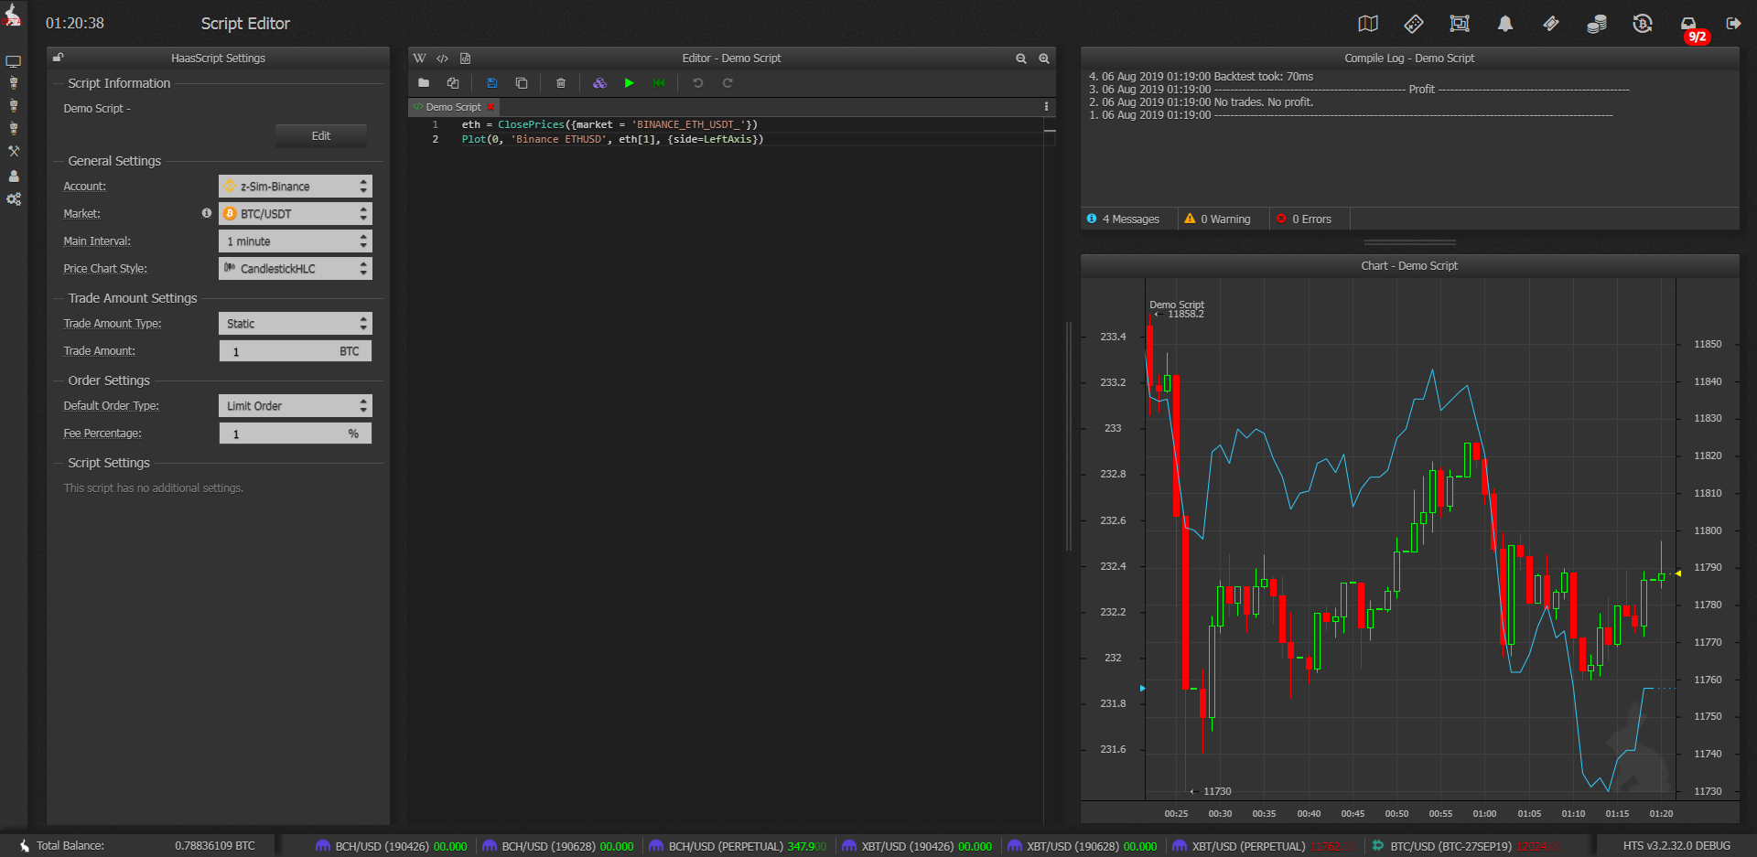Click the duplicate script icon

(522, 83)
